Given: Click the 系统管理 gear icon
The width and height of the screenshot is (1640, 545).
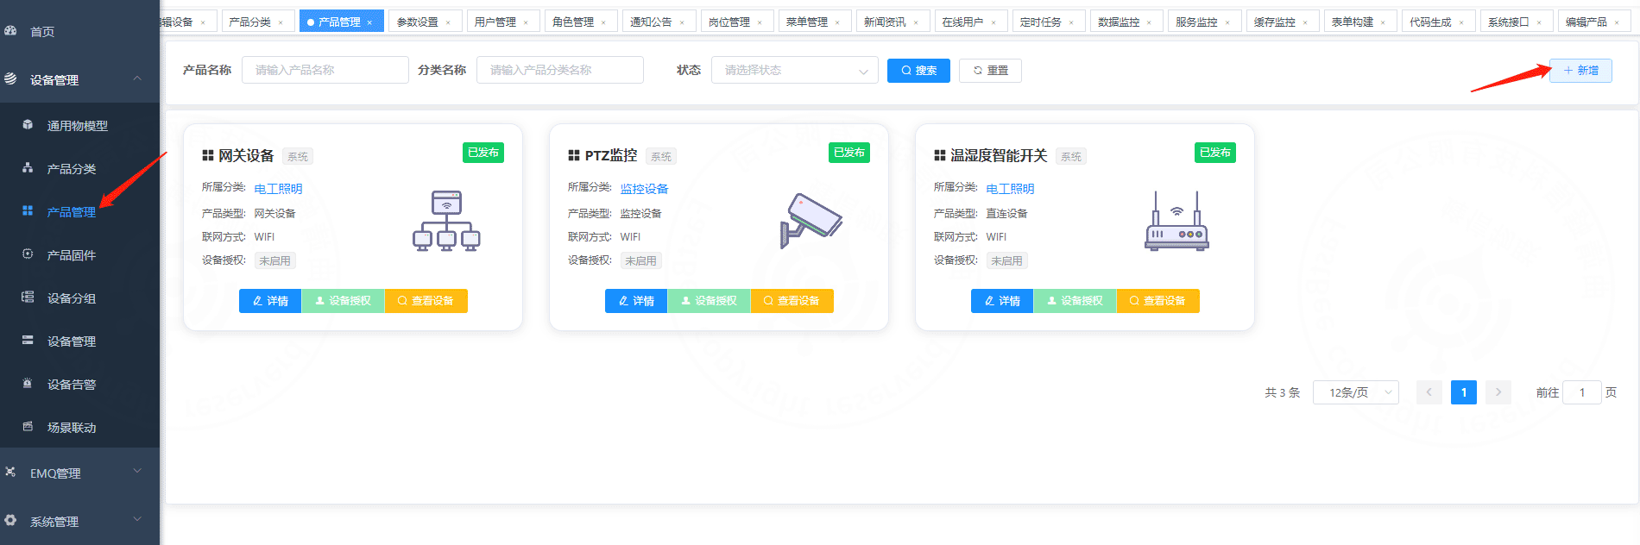Looking at the screenshot, I should point(10,520).
